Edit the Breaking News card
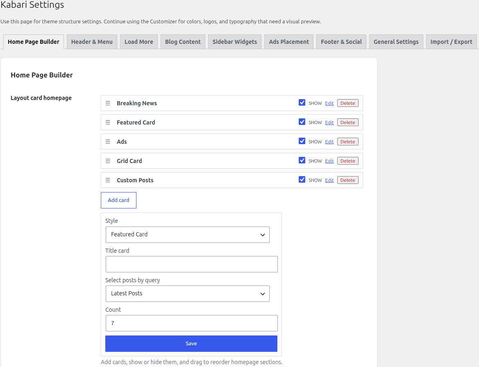Viewport: 479px width, 367px height. (329, 103)
